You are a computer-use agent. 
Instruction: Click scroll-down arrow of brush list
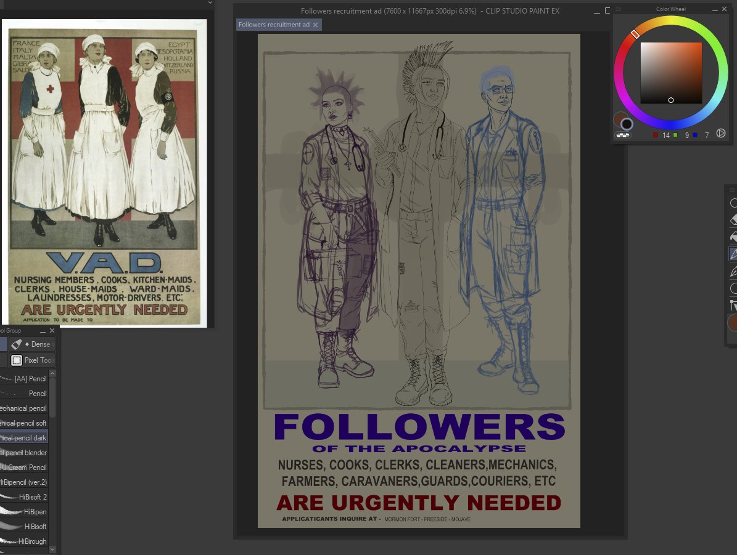click(52, 549)
